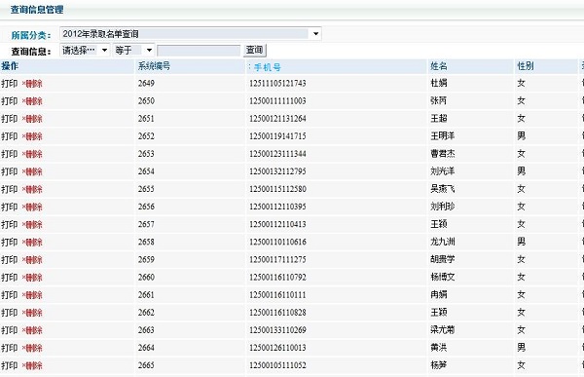The width and height of the screenshot is (584, 377).
Task: Print the last row 2665
Action: pyautogui.click(x=10, y=365)
